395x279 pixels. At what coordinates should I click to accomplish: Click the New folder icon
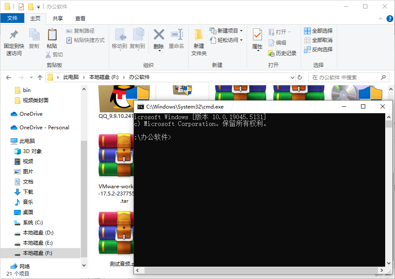tap(199, 35)
